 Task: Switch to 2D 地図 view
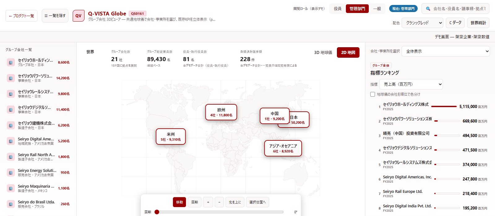click(x=348, y=52)
